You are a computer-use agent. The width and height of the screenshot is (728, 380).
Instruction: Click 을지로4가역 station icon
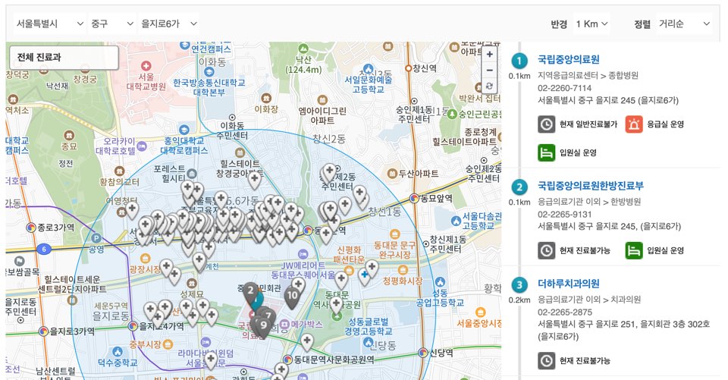coord(133,326)
